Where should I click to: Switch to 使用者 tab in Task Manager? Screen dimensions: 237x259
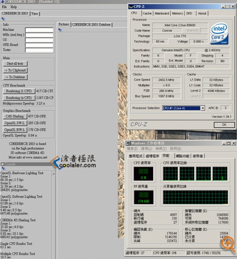198,156
